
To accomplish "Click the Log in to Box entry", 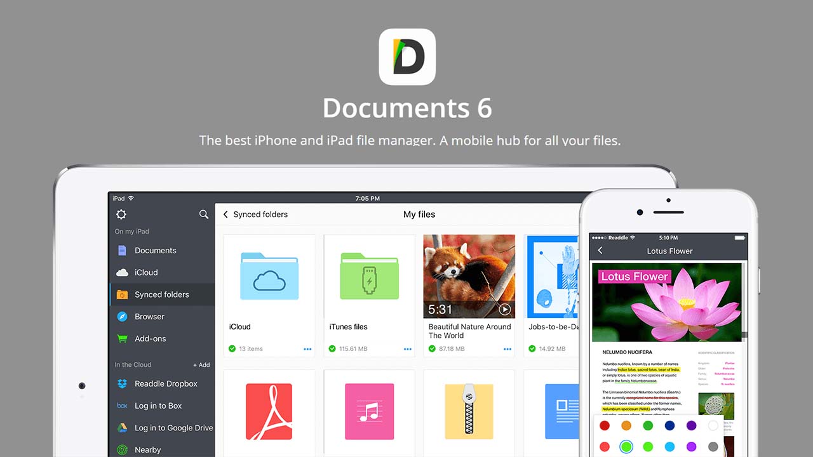I will 121,406.
